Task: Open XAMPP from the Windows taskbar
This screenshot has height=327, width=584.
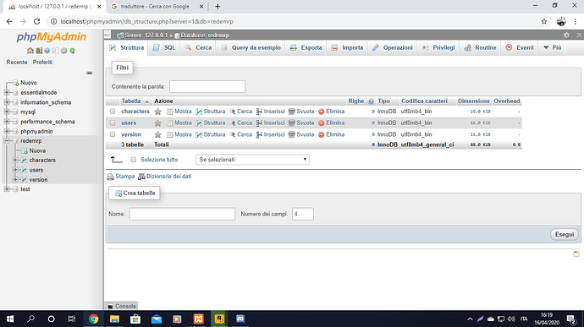Action: pos(199,319)
